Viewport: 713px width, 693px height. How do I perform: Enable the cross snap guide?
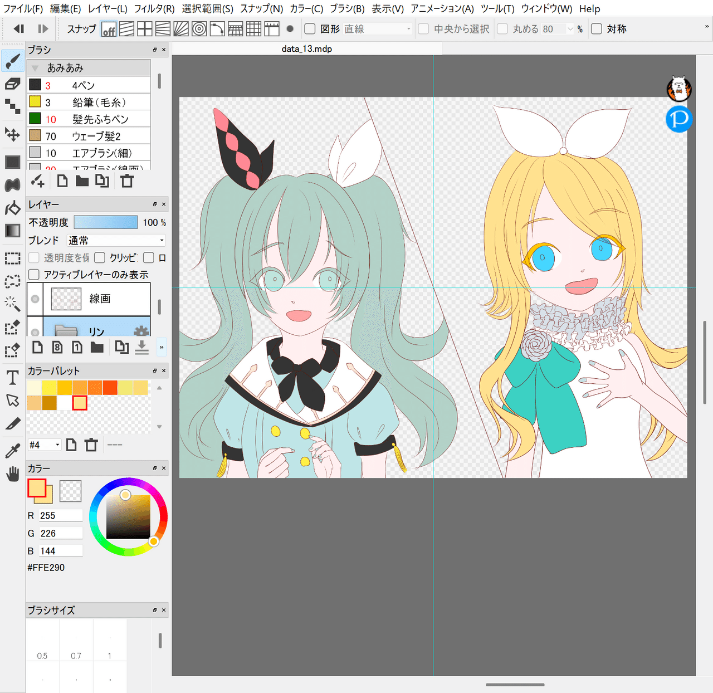coord(145,29)
